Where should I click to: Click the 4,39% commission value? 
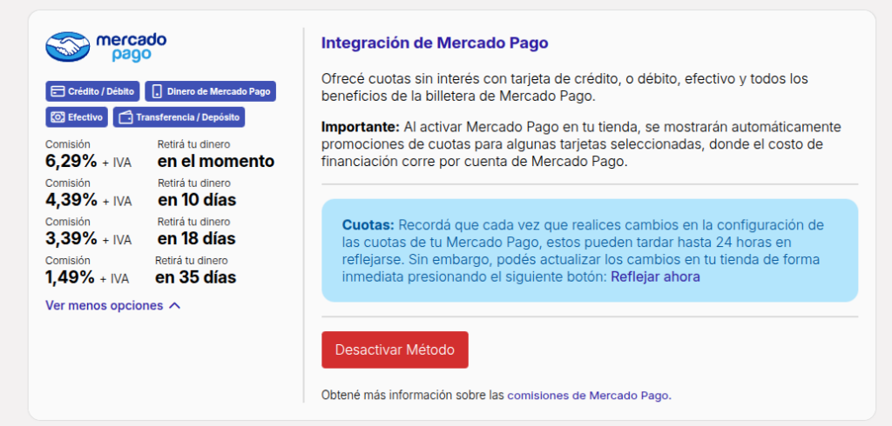[x=71, y=200]
